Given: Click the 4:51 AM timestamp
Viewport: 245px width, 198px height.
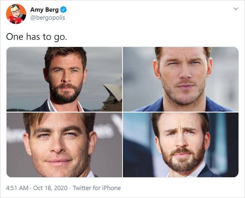Looking at the screenshot, I should pyautogui.click(x=17, y=188).
